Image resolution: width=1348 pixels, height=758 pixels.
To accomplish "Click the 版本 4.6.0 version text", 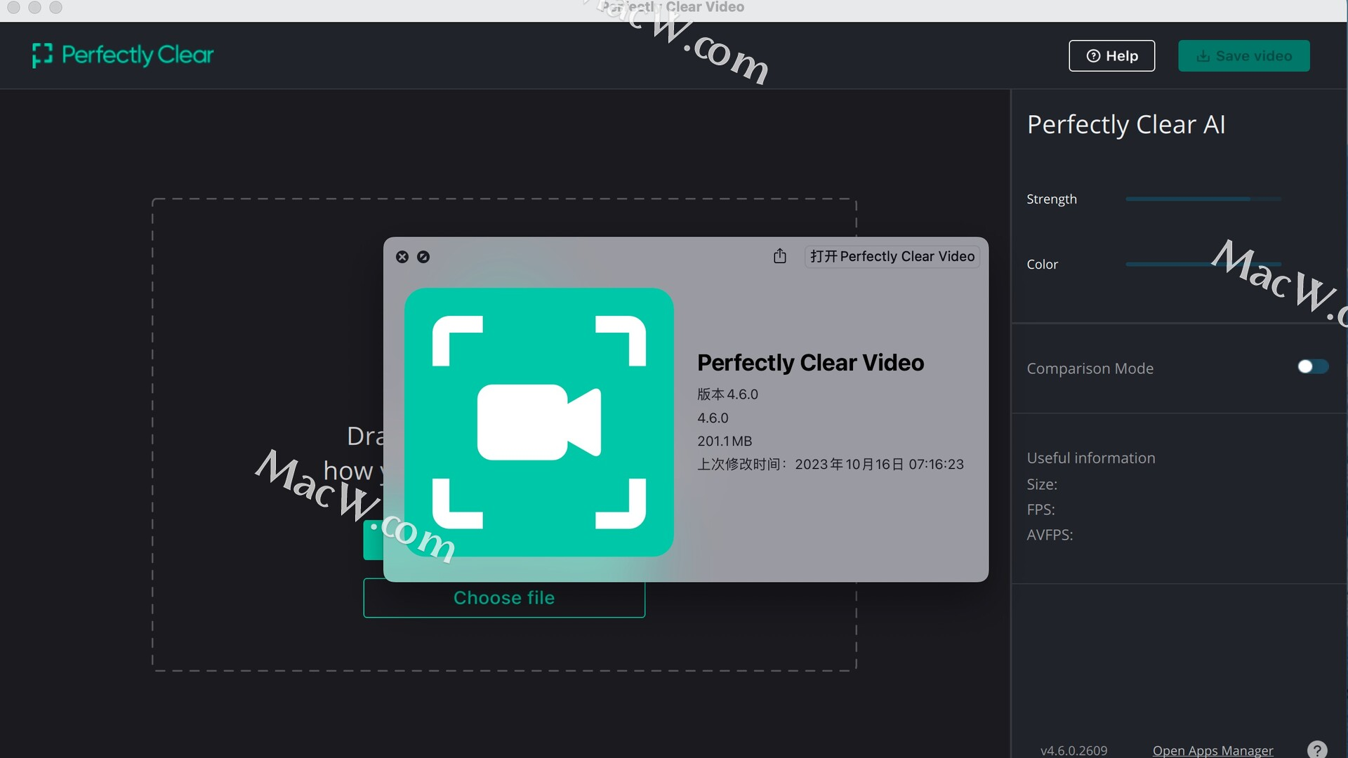I will click(x=727, y=394).
